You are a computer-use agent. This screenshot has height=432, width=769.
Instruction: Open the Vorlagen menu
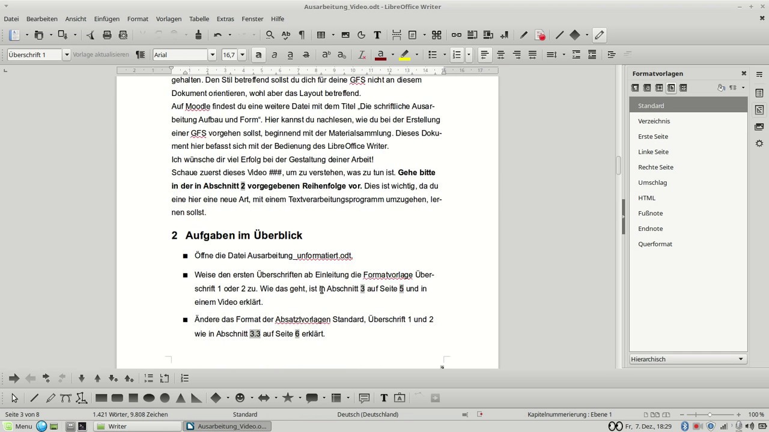point(169,19)
